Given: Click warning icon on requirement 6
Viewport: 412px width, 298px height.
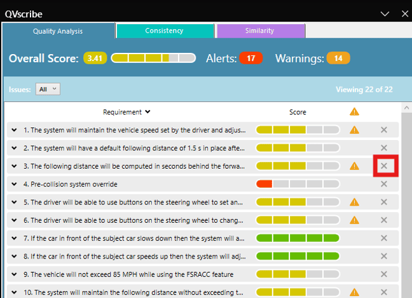Looking at the screenshot, I should pos(354,220).
